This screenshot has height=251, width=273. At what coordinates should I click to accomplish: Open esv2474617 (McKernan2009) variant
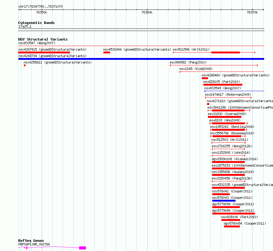[228, 95]
